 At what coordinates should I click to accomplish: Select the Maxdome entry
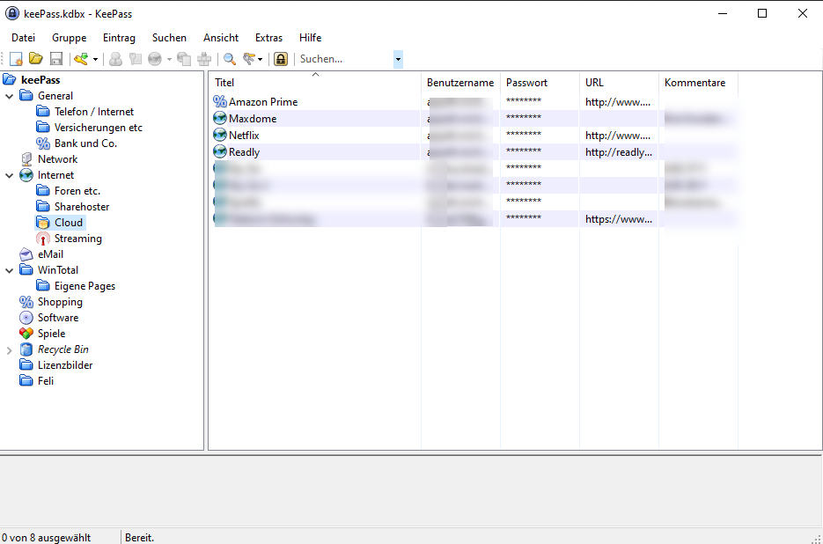253,119
